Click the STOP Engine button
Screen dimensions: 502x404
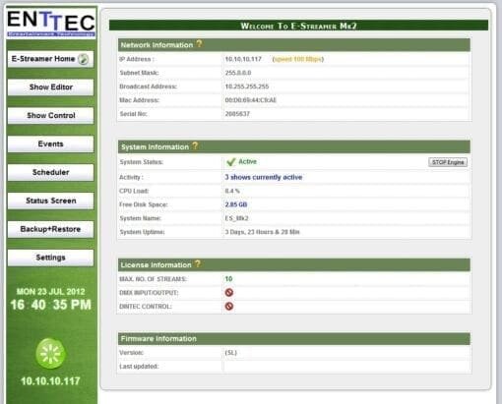point(448,162)
